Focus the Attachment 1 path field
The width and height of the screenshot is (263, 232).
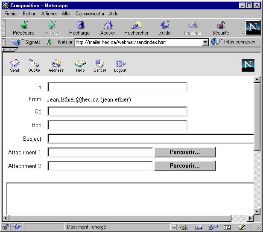[100, 152]
